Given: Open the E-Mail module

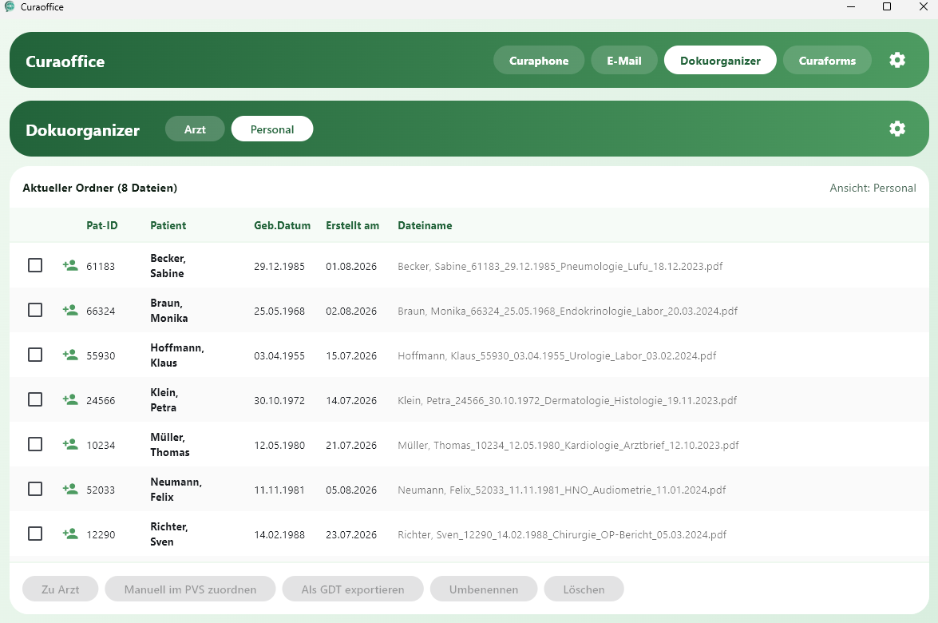Looking at the screenshot, I should 624,61.
